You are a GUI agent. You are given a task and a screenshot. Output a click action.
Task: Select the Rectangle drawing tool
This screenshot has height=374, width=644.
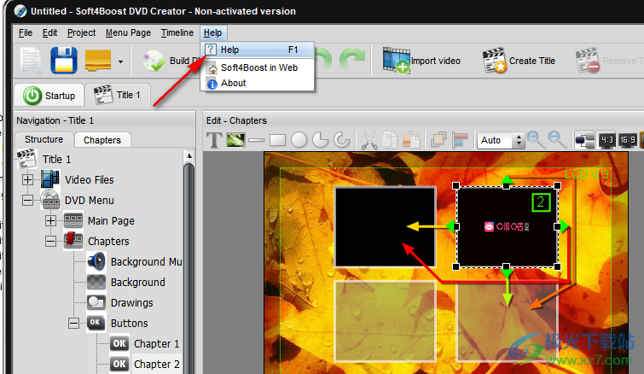(x=277, y=140)
